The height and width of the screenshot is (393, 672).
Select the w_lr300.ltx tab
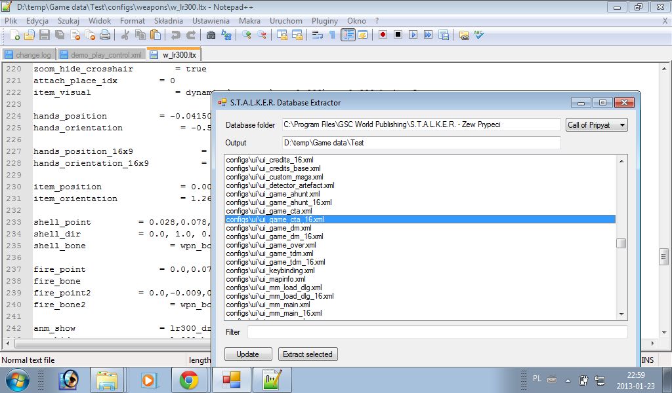[174, 54]
